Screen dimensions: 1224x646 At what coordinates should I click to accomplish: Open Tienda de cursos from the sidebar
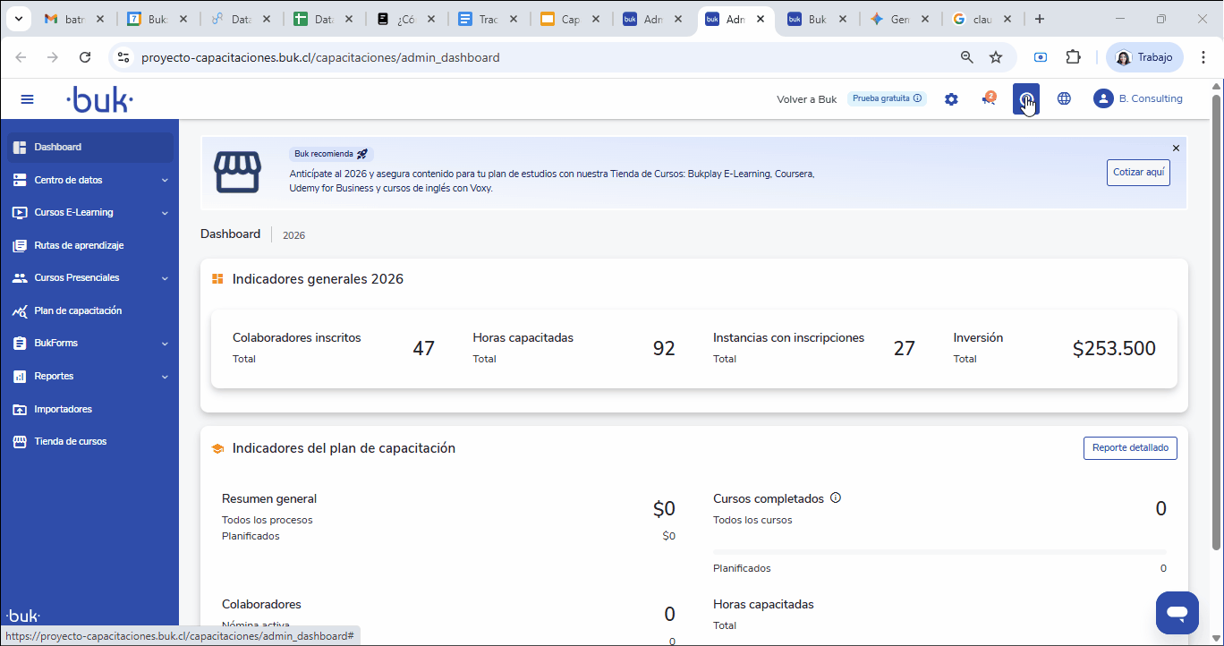click(70, 441)
